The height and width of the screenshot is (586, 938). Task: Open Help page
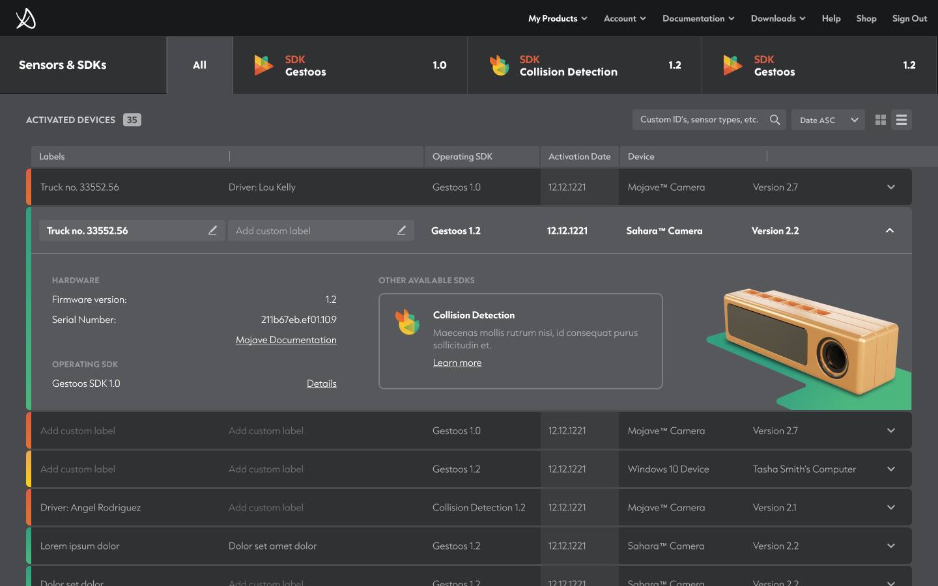tap(831, 18)
